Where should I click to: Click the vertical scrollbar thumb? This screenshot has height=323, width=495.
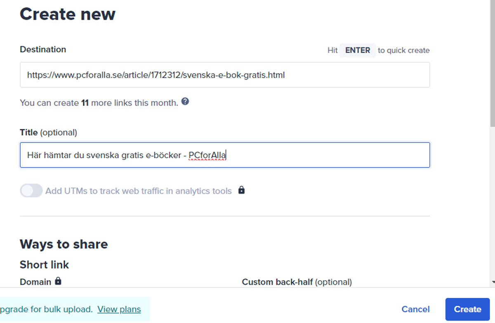tap(492, 62)
